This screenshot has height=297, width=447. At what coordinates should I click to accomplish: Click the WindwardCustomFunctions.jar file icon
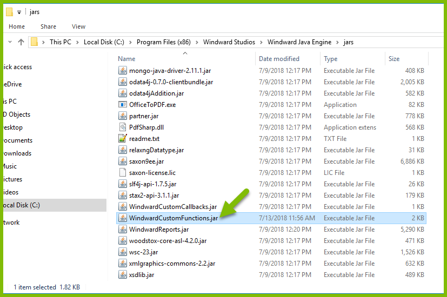pos(123,218)
